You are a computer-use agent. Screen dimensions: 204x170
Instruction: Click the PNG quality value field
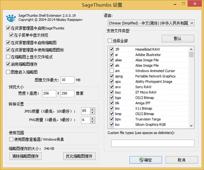coord(86,120)
